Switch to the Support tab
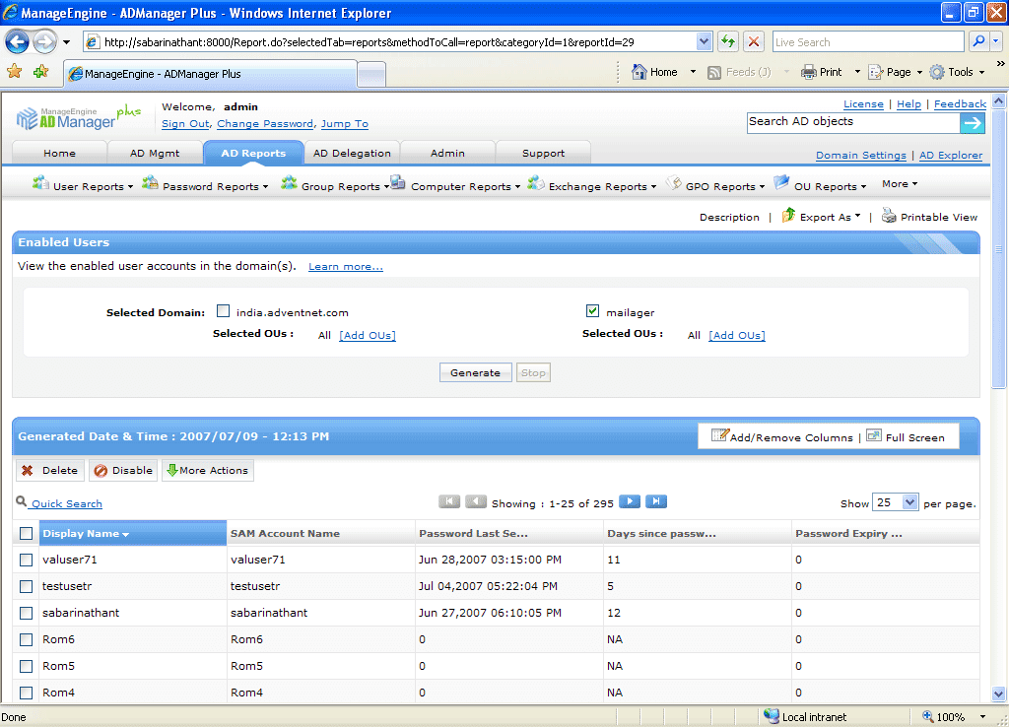This screenshot has height=727, width=1009. 544,153
